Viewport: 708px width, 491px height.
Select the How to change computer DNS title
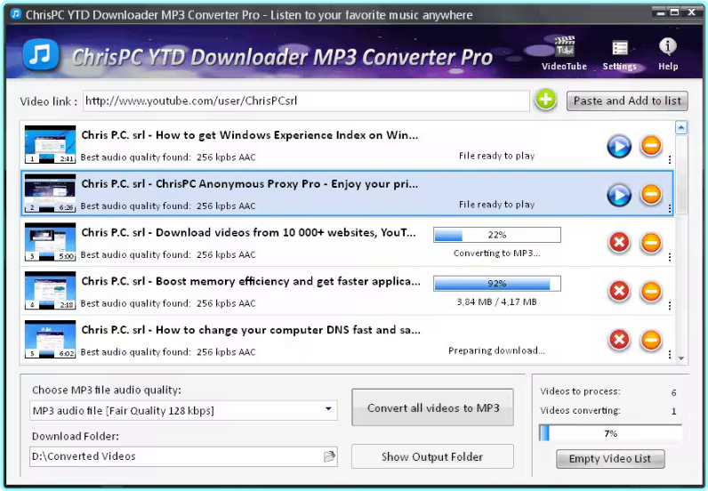tap(251, 330)
